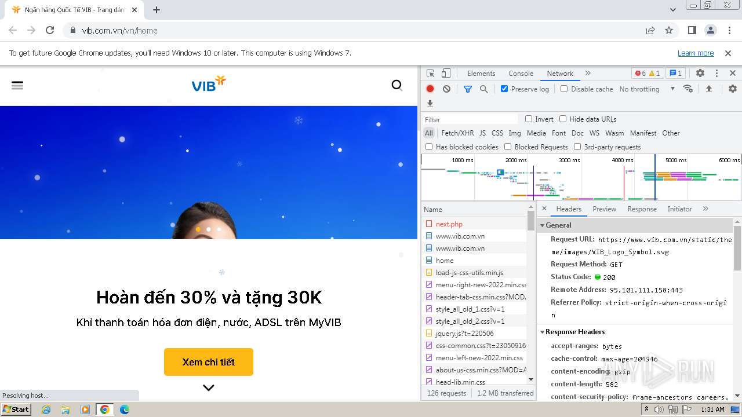Open the Response tab
This screenshot has width=742, height=417.
pos(642,209)
